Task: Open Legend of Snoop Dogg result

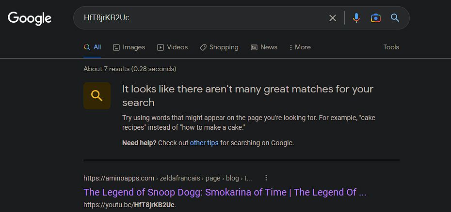Action: [225, 192]
